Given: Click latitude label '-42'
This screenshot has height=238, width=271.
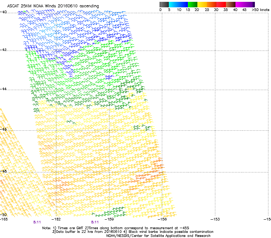Looking at the screenshot, I should point(3,49).
